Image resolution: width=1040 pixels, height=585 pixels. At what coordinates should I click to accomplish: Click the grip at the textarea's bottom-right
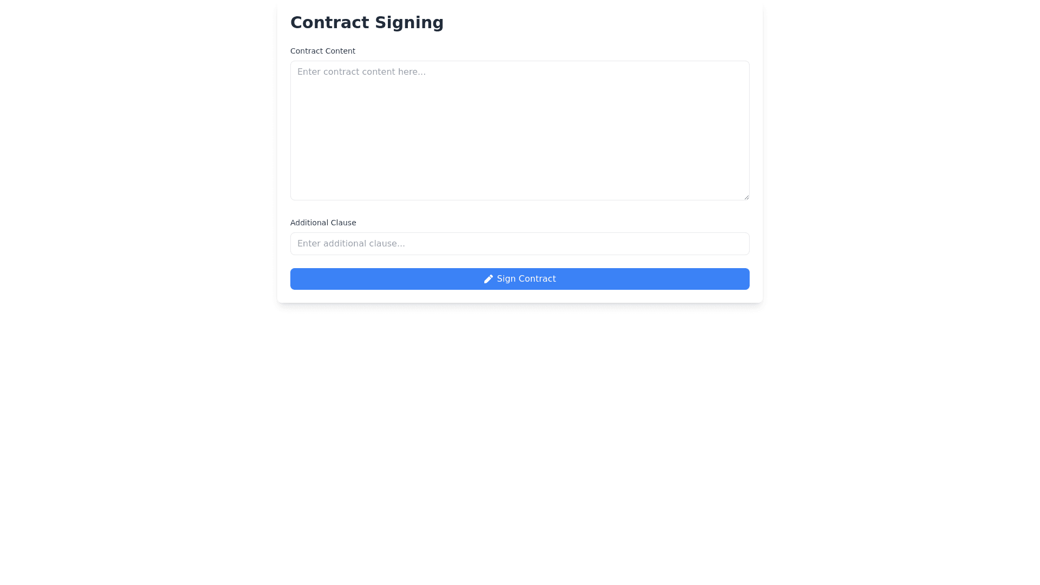[746, 197]
